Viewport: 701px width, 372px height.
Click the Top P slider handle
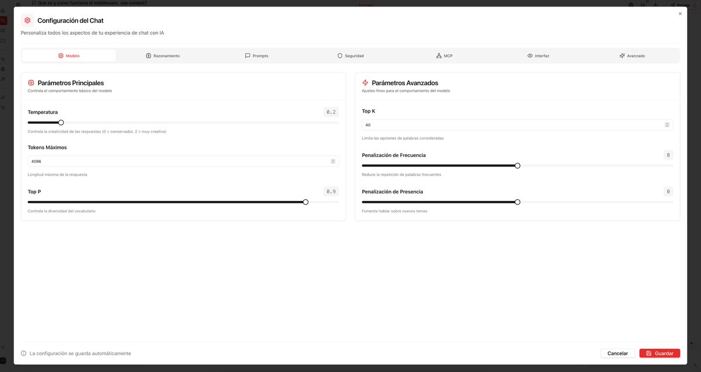tap(306, 202)
